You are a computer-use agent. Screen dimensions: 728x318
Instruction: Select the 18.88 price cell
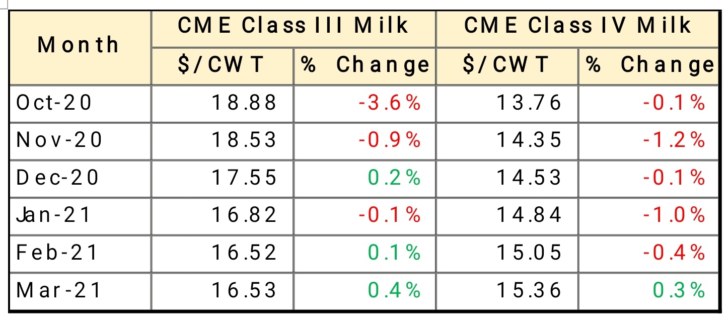pos(244,103)
